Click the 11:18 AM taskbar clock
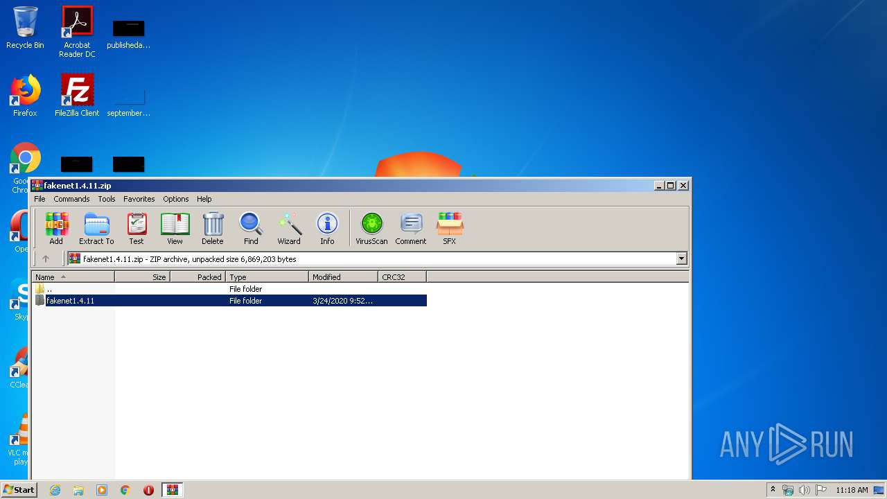The width and height of the screenshot is (887, 499). [x=852, y=490]
